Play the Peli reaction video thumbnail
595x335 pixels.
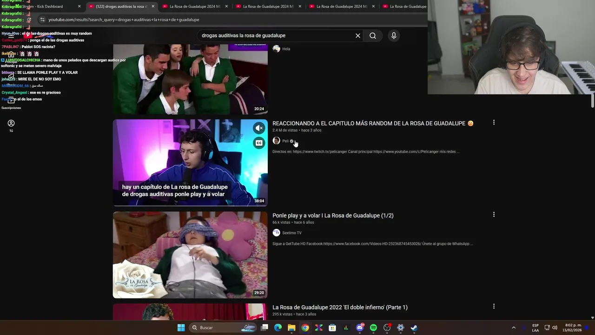coord(190,162)
